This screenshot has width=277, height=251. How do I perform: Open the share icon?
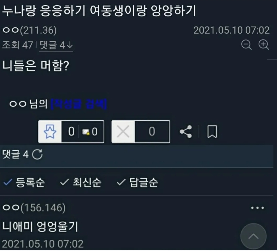pos(186,132)
